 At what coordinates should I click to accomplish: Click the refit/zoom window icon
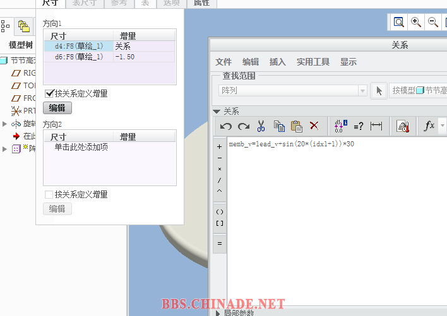point(399,22)
